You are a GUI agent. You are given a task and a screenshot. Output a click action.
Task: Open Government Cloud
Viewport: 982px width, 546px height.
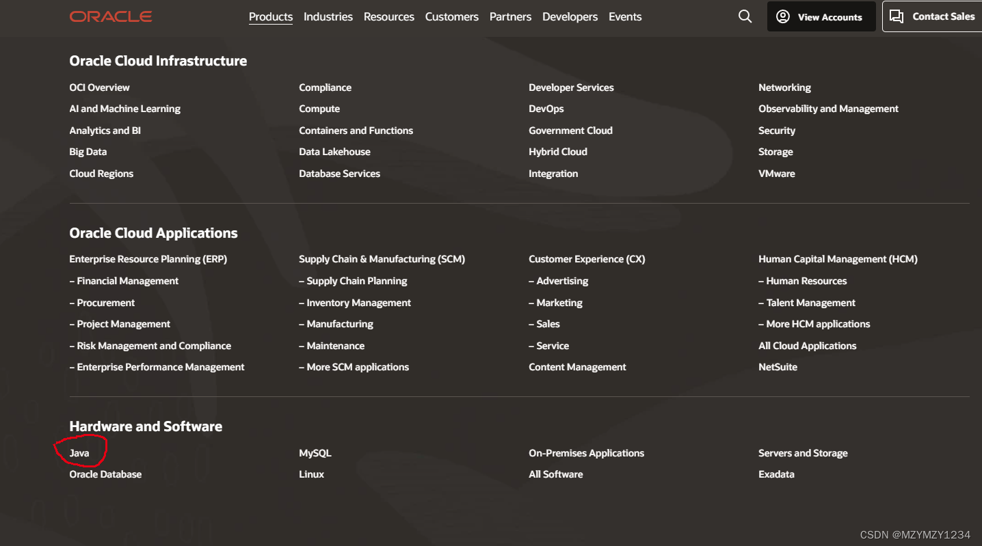point(571,131)
